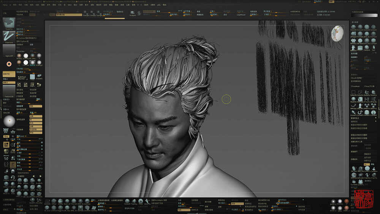Select the MaskLasso brush in right panel
The height and width of the screenshot is (214, 380).
360,99
